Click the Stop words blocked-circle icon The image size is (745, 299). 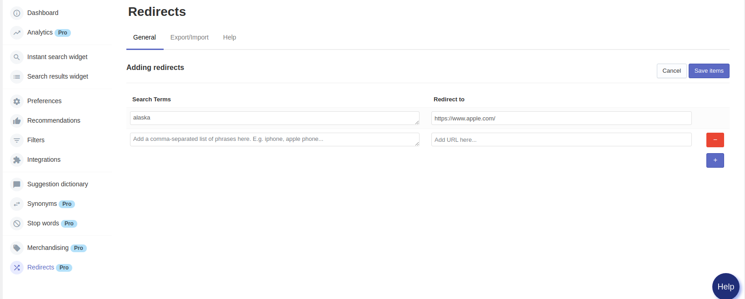pos(17,224)
